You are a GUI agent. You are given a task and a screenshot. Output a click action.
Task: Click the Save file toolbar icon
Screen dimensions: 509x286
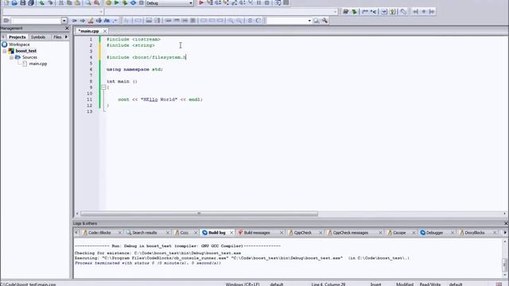point(23,2)
